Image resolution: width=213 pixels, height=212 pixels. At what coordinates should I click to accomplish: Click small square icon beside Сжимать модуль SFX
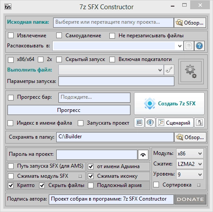[x=80, y=176]
